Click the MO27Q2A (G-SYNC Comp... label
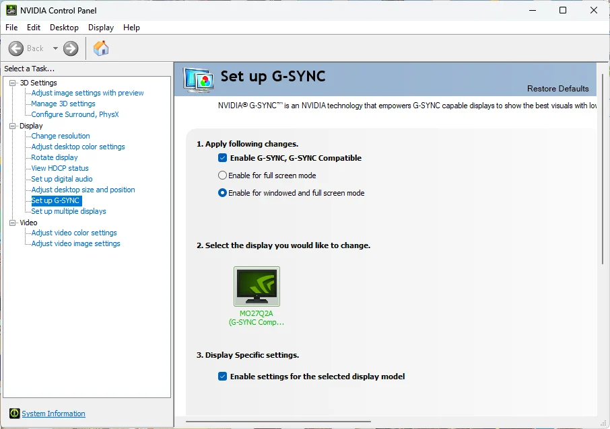Screen dimensions: 610x429 click(x=257, y=318)
